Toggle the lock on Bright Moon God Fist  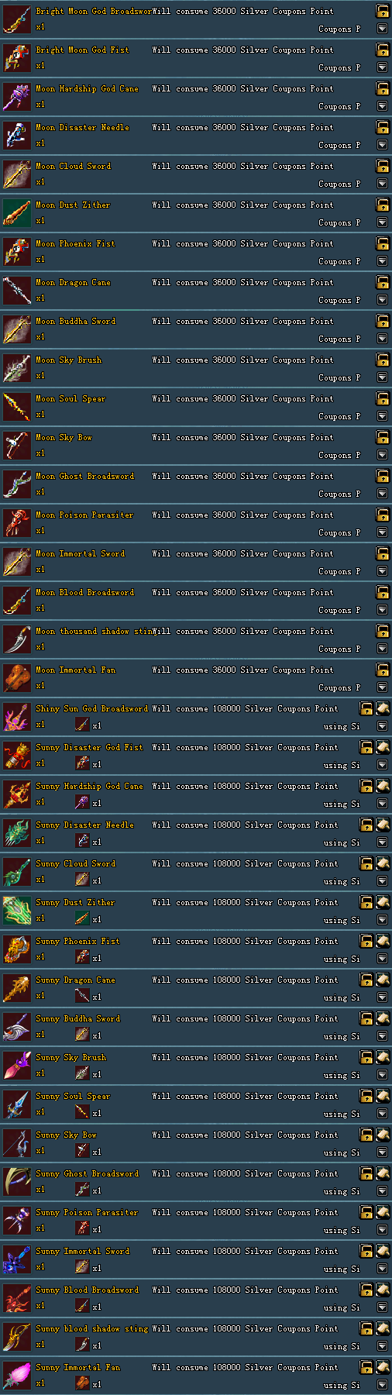click(382, 50)
